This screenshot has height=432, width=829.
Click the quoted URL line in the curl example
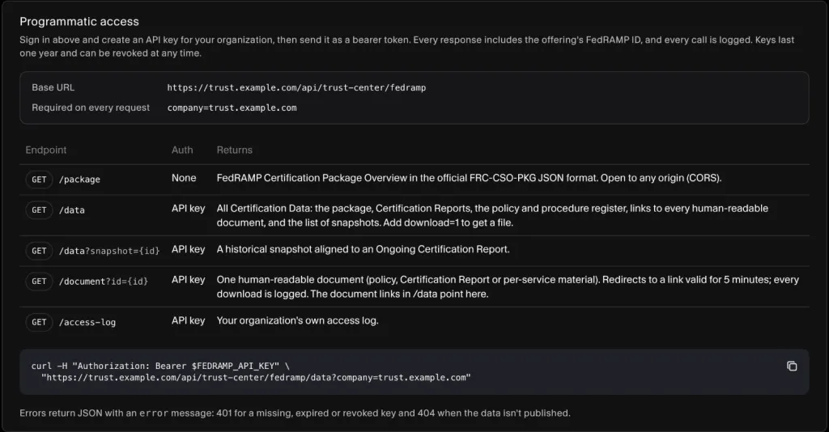pyautogui.click(x=256, y=378)
